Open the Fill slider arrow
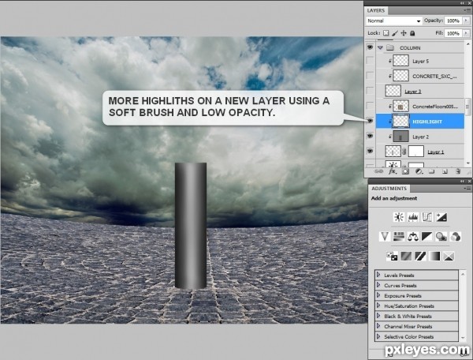Screen dimensions: 473x360 (467, 33)
